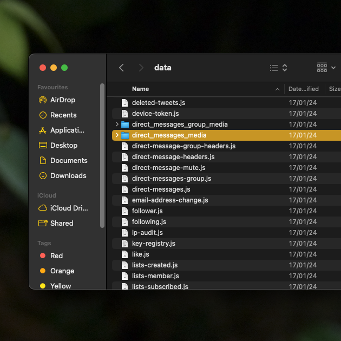The height and width of the screenshot is (341, 341).
Task: Open Documents in the sidebar
Action: 68,160
